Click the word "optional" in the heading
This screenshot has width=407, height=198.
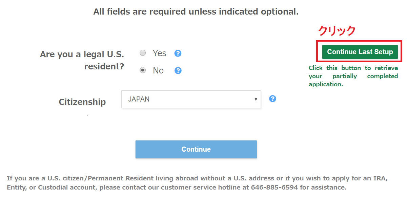279,12
